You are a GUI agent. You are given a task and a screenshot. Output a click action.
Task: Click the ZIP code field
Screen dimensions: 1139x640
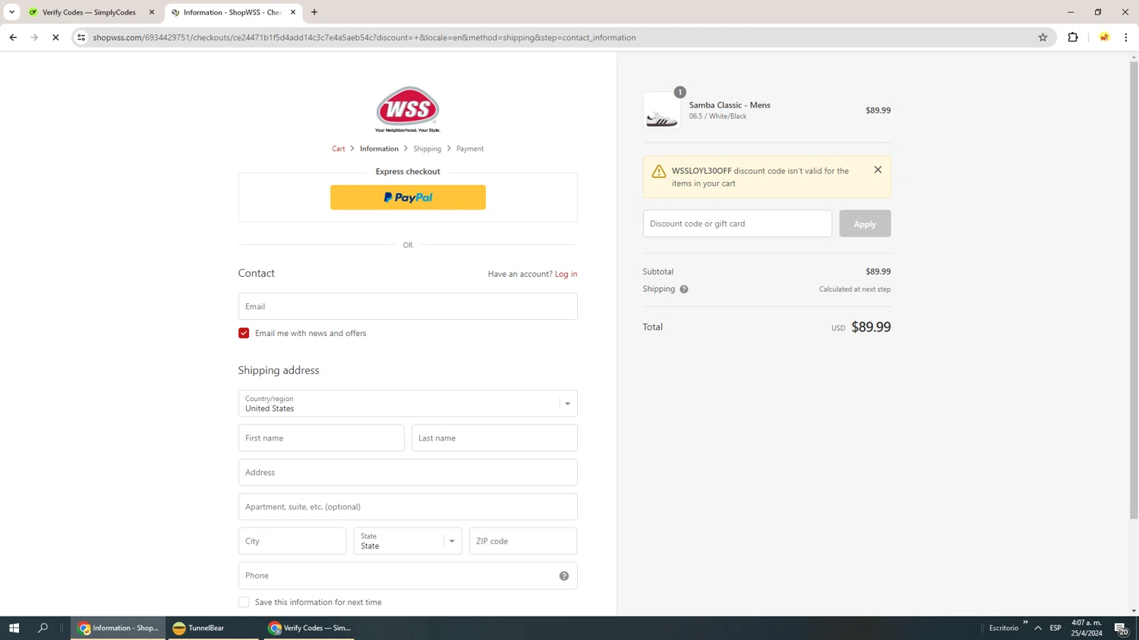(523, 541)
